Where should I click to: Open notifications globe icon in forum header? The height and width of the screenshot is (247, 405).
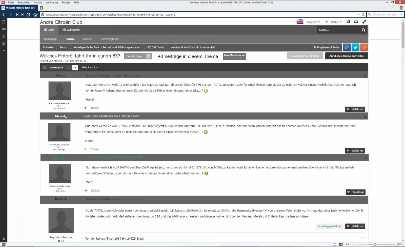(348, 22)
